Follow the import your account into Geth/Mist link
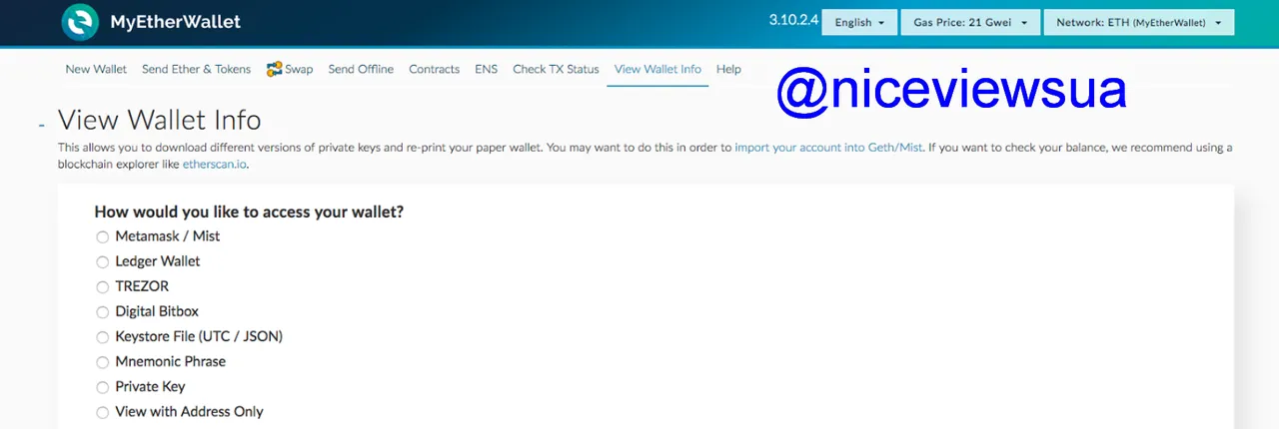The width and height of the screenshot is (1279, 429). (x=828, y=148)
